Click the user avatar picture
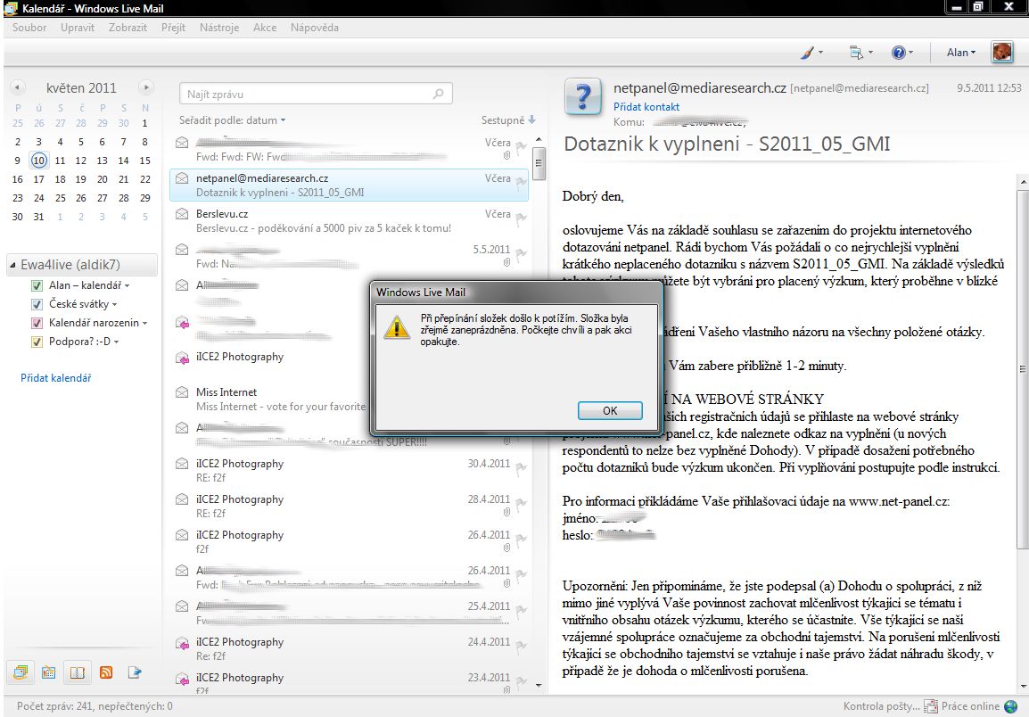Screen dimensions: 1029x717 tap(1001, 52)
